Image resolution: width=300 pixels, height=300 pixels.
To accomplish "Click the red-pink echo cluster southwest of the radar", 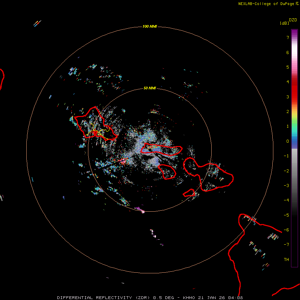I will (123, 161).
